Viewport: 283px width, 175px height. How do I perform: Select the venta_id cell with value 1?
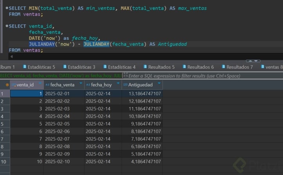click(x=27, y=94)
